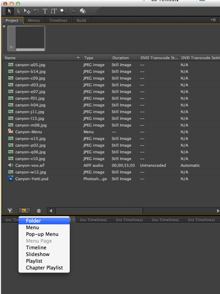The width and height of the screenshot is (220, 294).
Task: Switch to the Timelines tab
Action: 58,20
